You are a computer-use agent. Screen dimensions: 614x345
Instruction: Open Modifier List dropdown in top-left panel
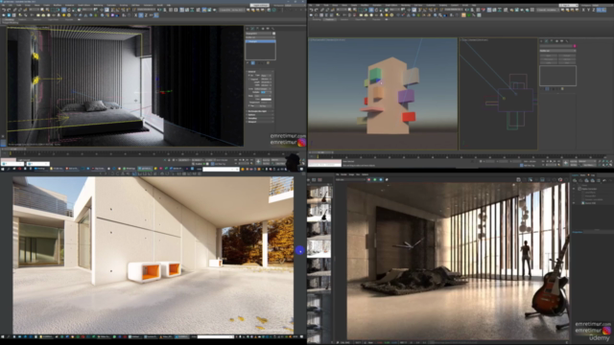260,37
